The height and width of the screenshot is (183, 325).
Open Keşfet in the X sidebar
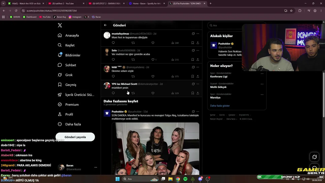click(x=67, y=45)
